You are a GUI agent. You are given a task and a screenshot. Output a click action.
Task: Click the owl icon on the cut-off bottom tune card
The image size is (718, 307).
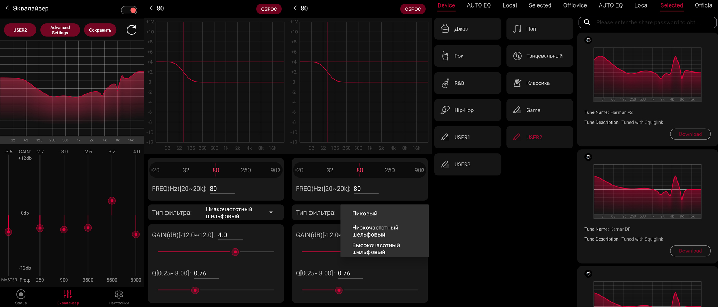point(588,273)
